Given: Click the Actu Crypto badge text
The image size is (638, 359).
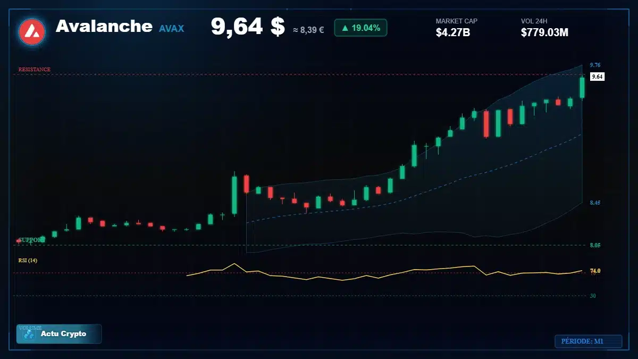Looking at the screenshot, I should [63, 334].
